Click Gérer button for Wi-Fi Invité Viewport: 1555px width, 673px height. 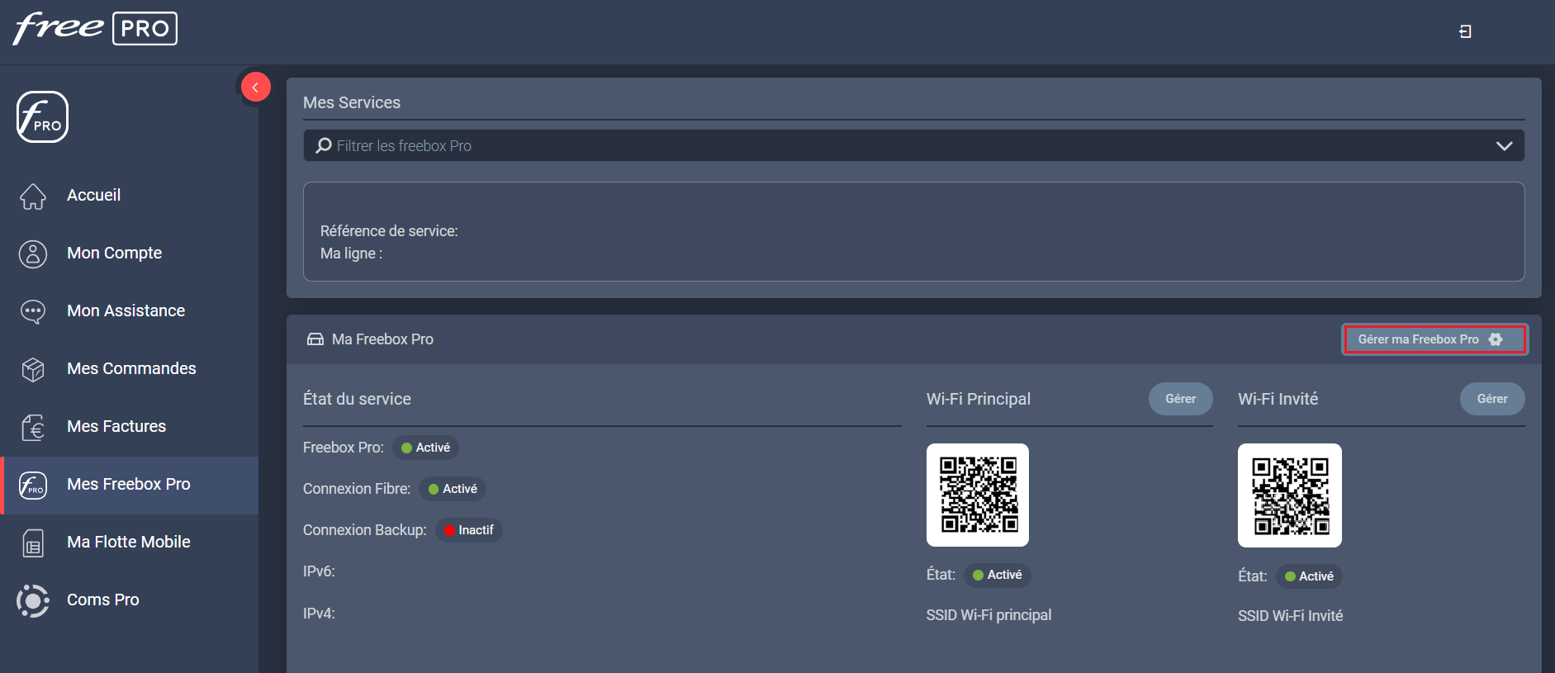coord(1491,399)
